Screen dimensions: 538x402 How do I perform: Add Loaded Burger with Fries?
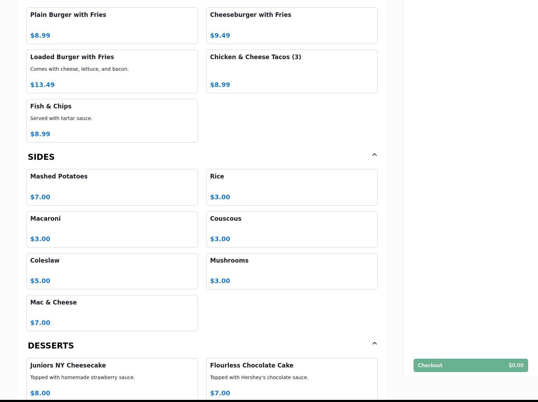coord(112,71)
